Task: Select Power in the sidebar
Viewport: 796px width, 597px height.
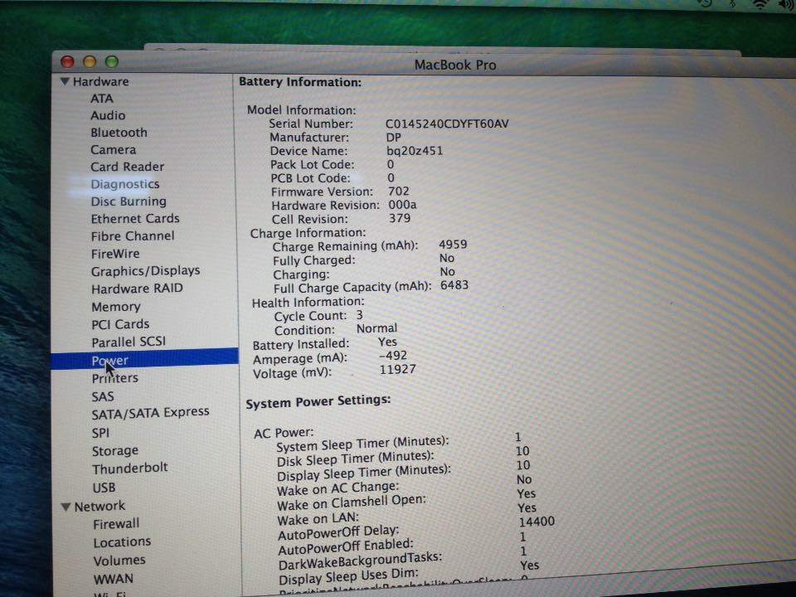Action: (x=110, y=360)
